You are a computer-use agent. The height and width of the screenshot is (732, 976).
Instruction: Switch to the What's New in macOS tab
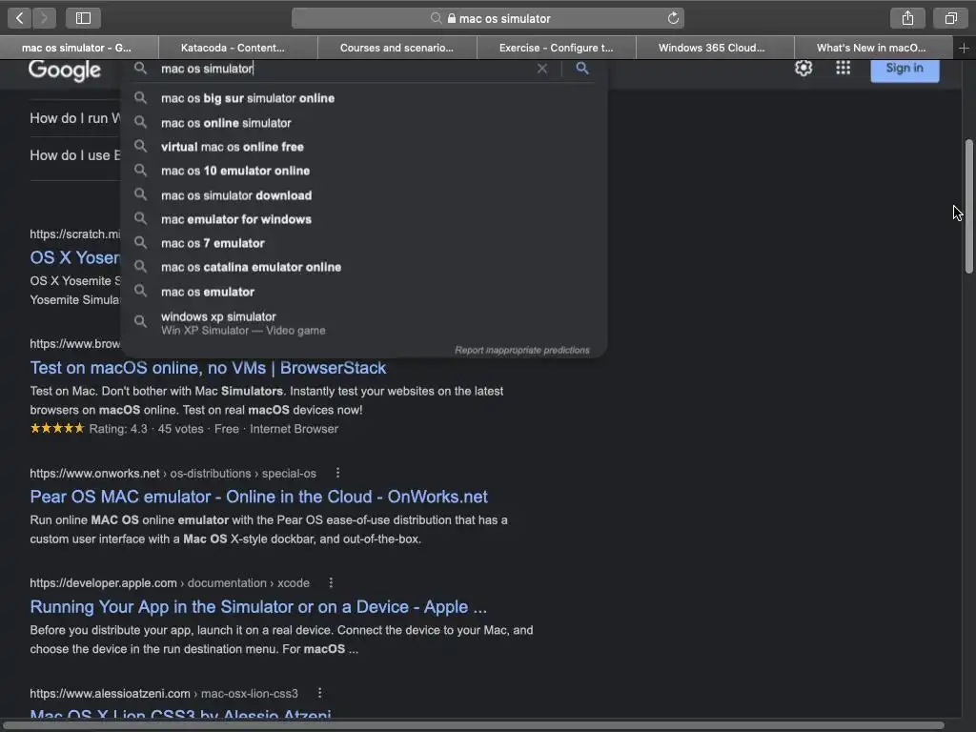(x=871, y=48)
